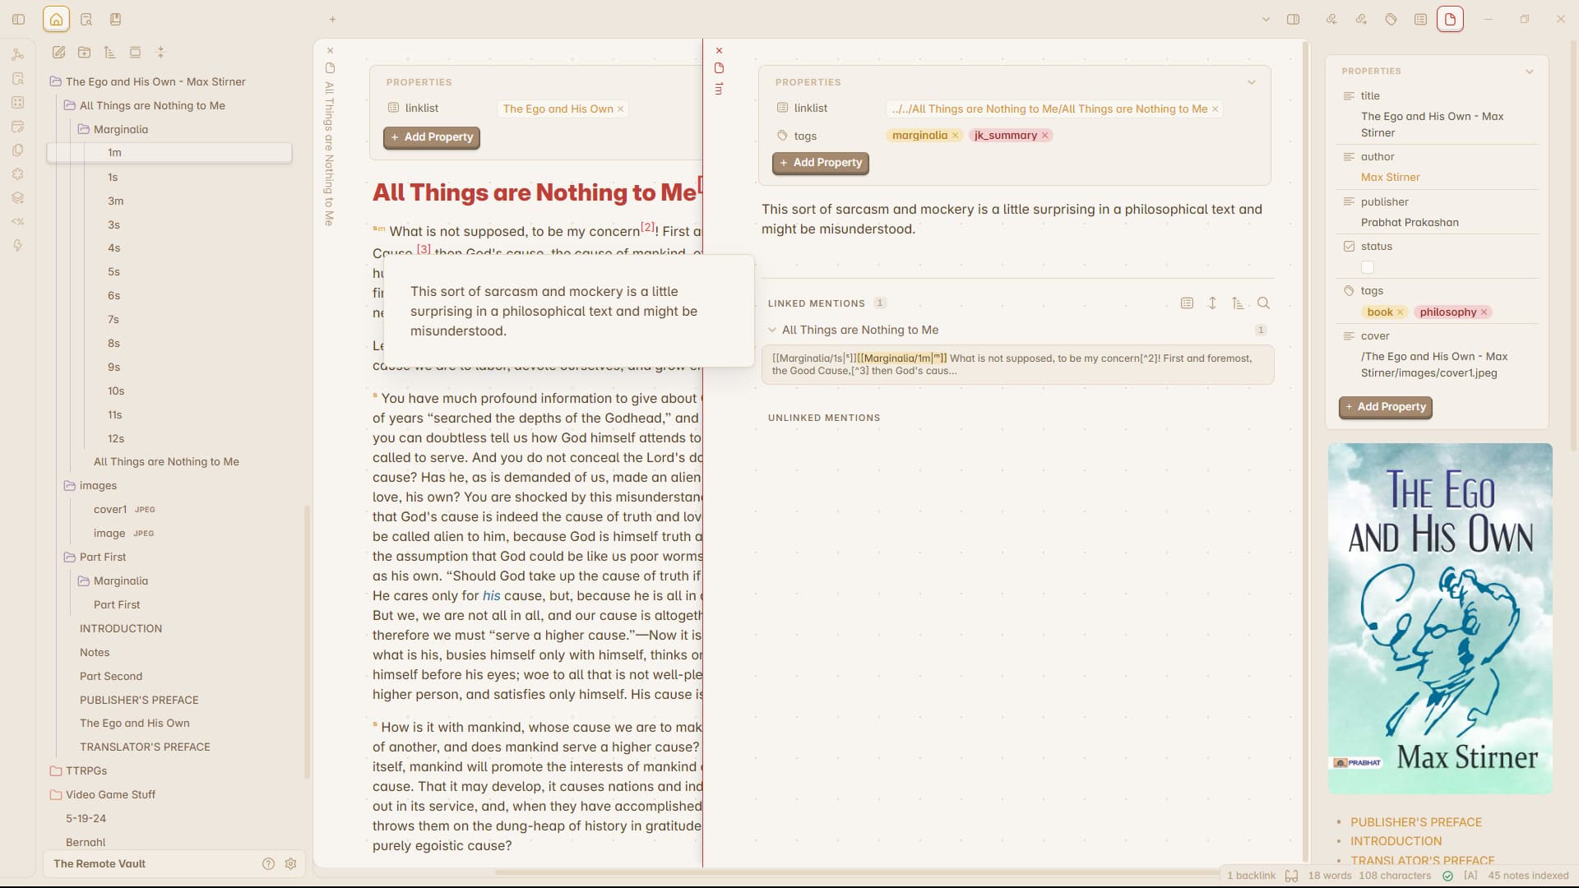
Task: Click the Max Stirner author link
Action: pyautogui.click(x=1390, y=178)
